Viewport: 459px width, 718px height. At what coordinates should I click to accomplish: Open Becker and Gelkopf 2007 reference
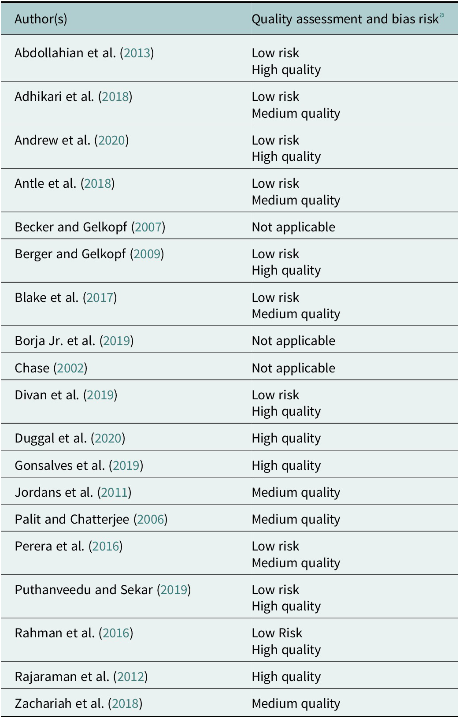[148, 227]
